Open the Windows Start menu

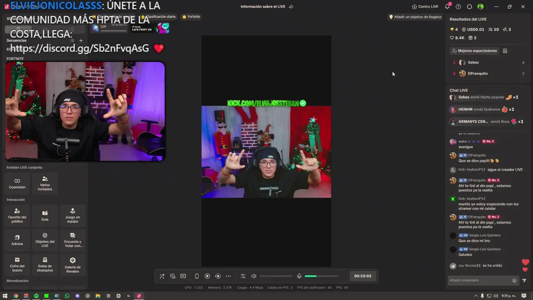(x=5, y=296)
